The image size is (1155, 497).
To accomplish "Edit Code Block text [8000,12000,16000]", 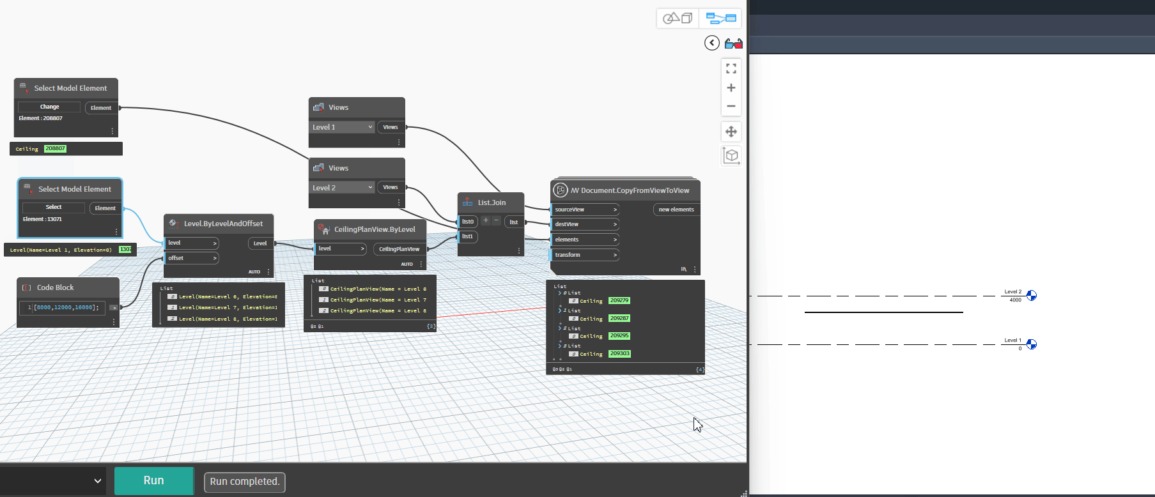I will click(x=66, y=307).
